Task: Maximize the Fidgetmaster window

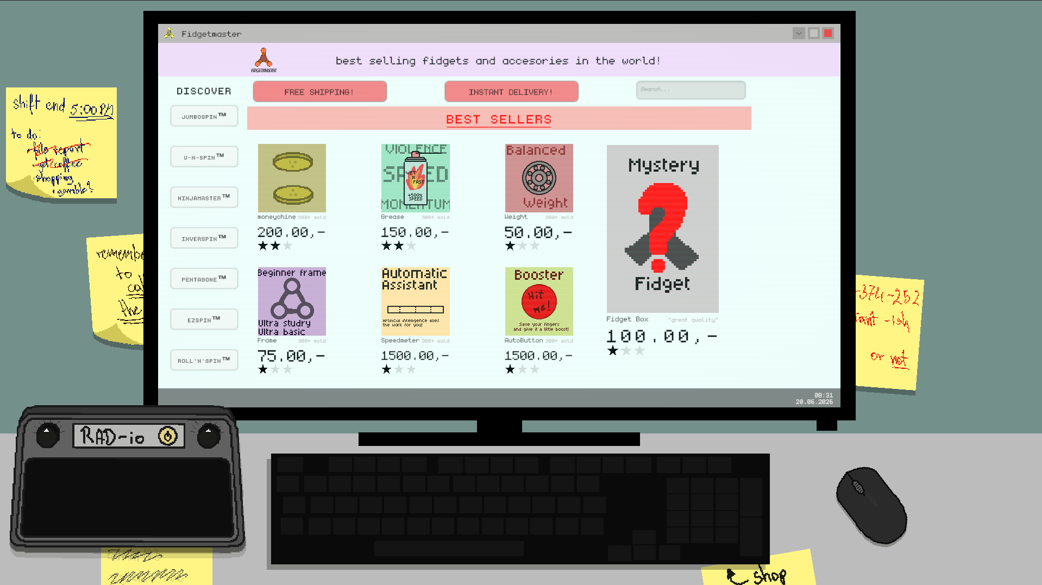Action: tap(814, 33)
